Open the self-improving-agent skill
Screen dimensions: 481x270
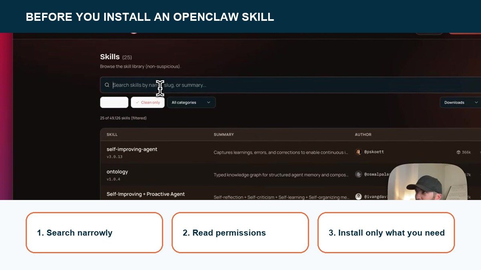[x=132, y=149]
